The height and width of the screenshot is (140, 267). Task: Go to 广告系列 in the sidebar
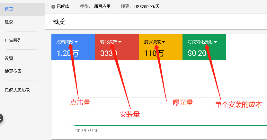[x=13, y=40]
